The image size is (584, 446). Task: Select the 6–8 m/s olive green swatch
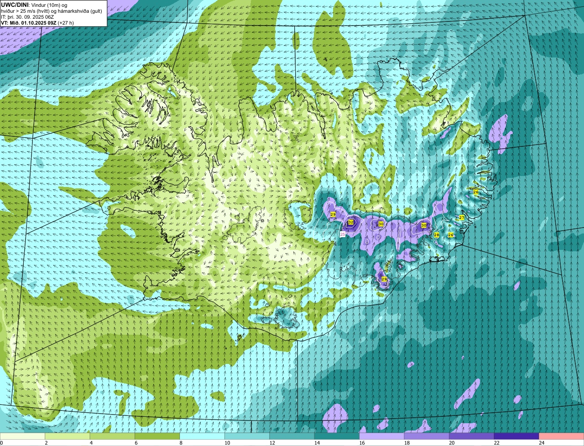(x=157, y=436)
